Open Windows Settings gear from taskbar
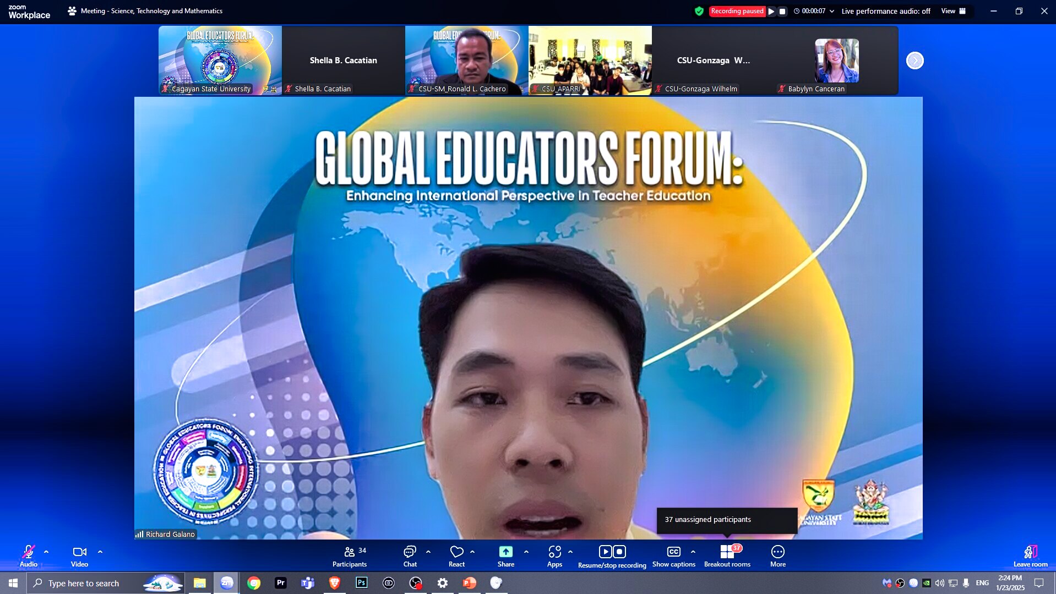The height and width of the screenshot is (594, 1056). pyautogui.click(x=443, y=583)
